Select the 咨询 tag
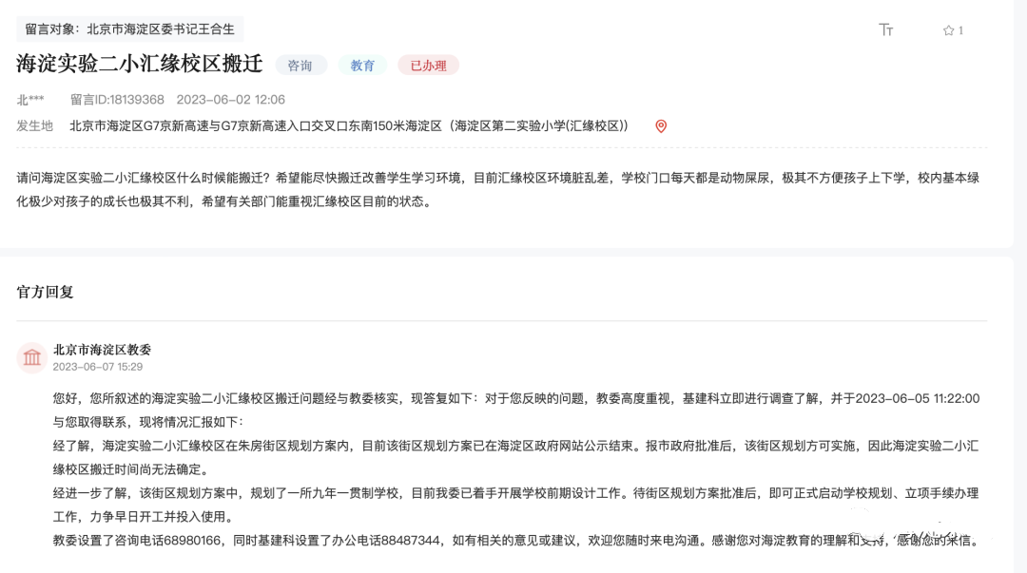 300,66
